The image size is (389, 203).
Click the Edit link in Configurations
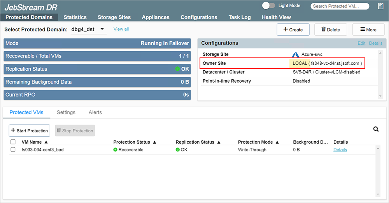(x=361, y=43)
